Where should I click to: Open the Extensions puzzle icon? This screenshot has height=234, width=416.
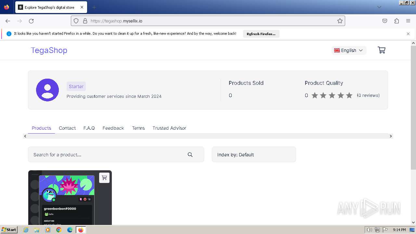(x=396, y=21)
